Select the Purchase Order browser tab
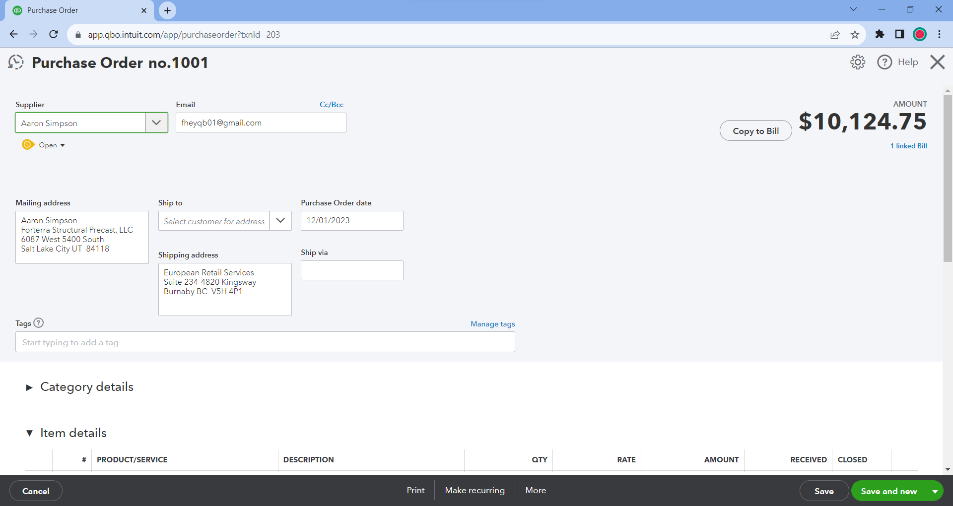The height and width of the screenshot is (506, 953). point(79,10)
